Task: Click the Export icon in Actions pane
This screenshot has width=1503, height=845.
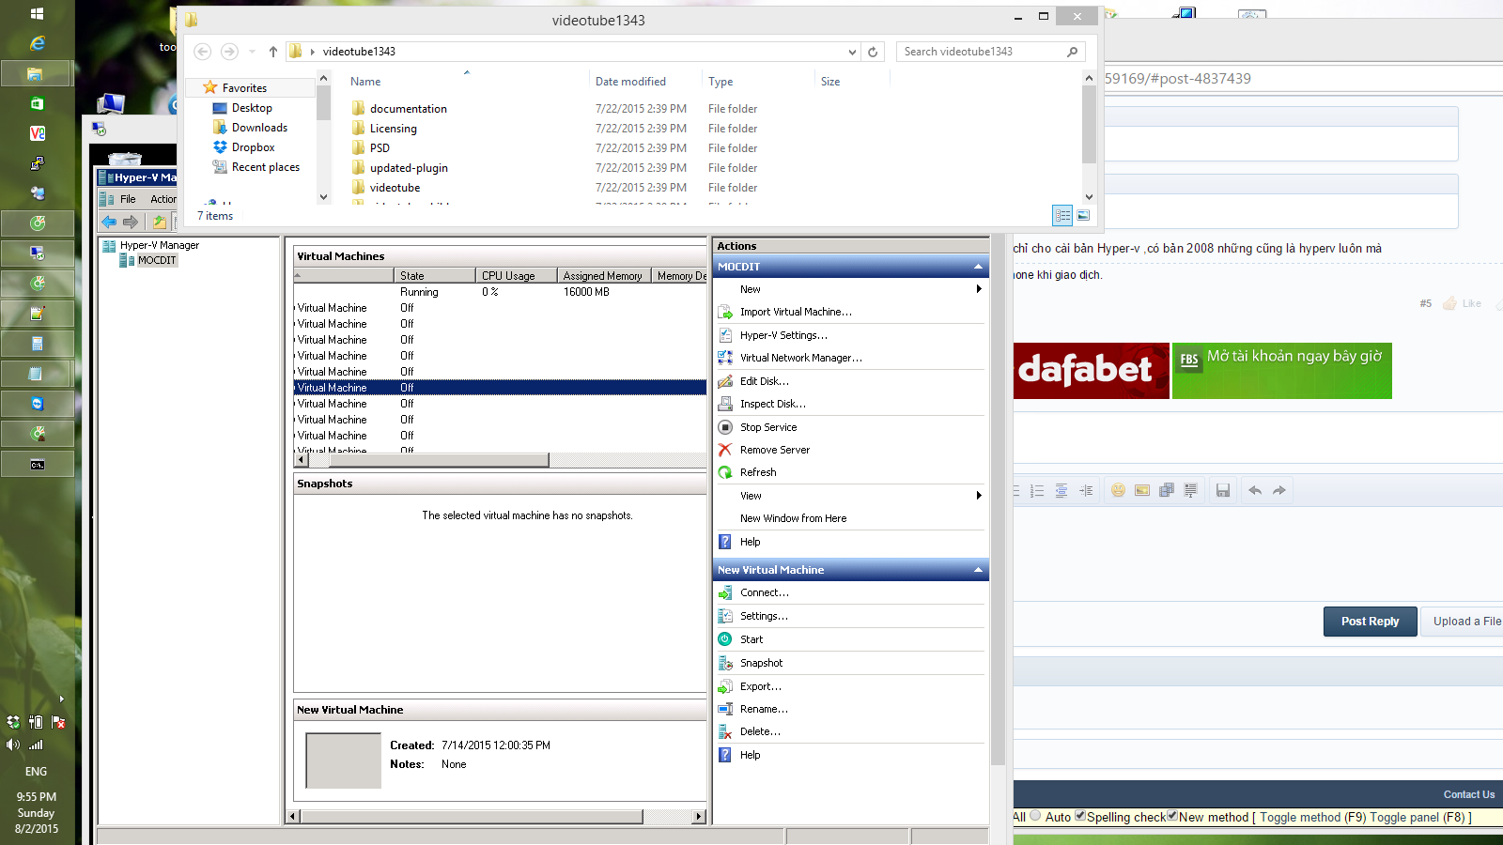Action: coord(725,686)
